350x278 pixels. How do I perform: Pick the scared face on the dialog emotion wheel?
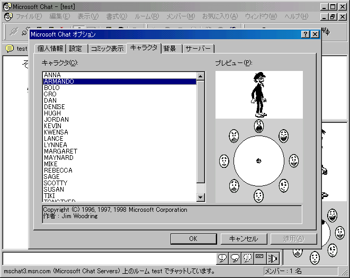pyautogui.click(x=234, y=186)
